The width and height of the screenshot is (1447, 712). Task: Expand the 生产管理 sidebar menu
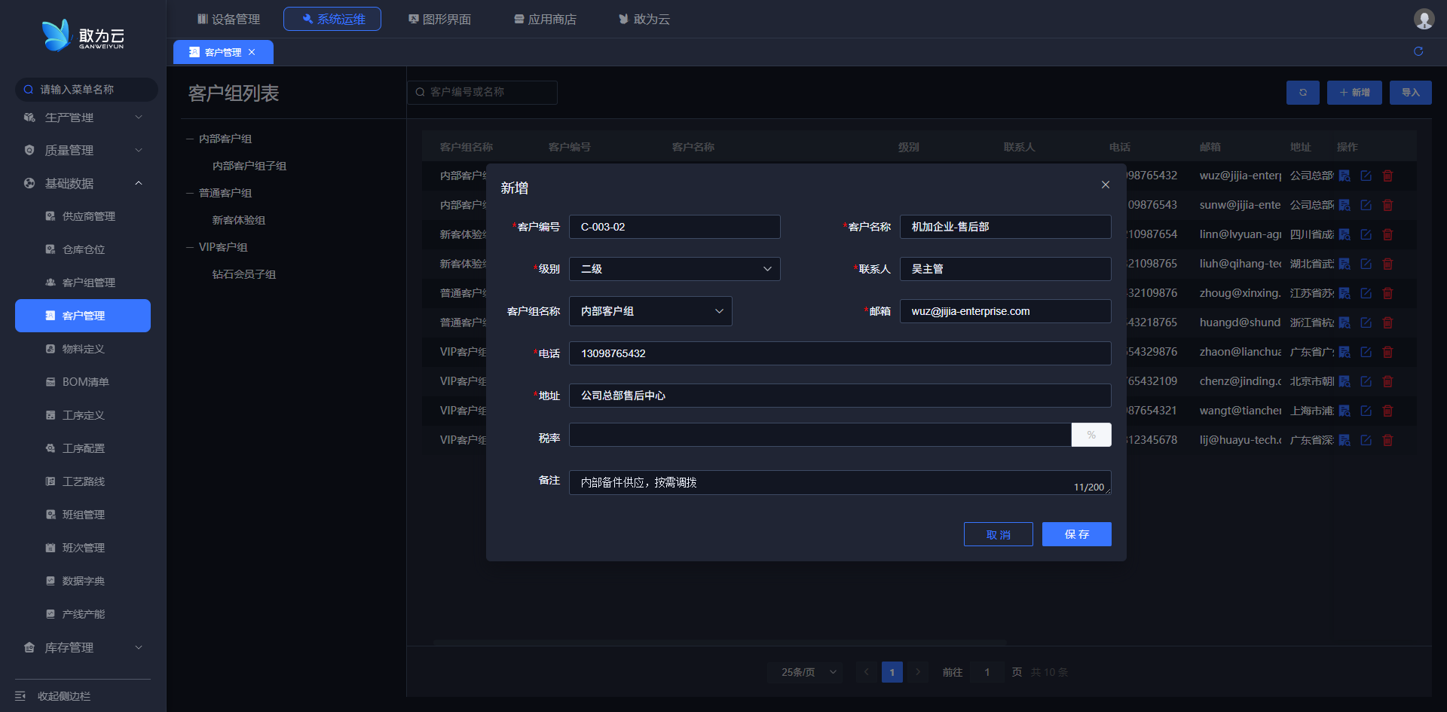(x=83, y=118)
